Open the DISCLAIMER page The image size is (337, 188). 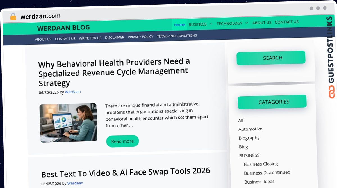click(x=115, y=37)
